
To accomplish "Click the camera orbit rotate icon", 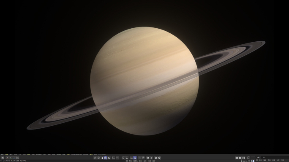I will (246, 161).
